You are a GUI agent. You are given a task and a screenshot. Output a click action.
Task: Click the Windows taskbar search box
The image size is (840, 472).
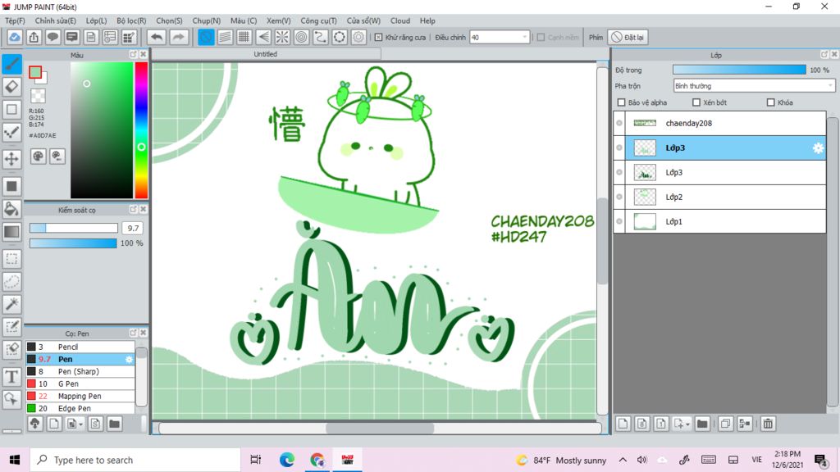(x=135, y=460)
